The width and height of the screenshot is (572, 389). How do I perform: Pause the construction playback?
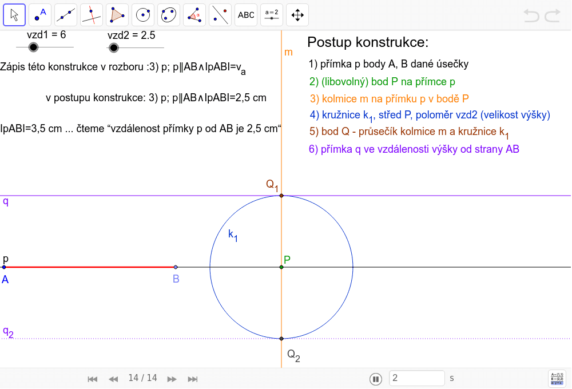(376, 379)
